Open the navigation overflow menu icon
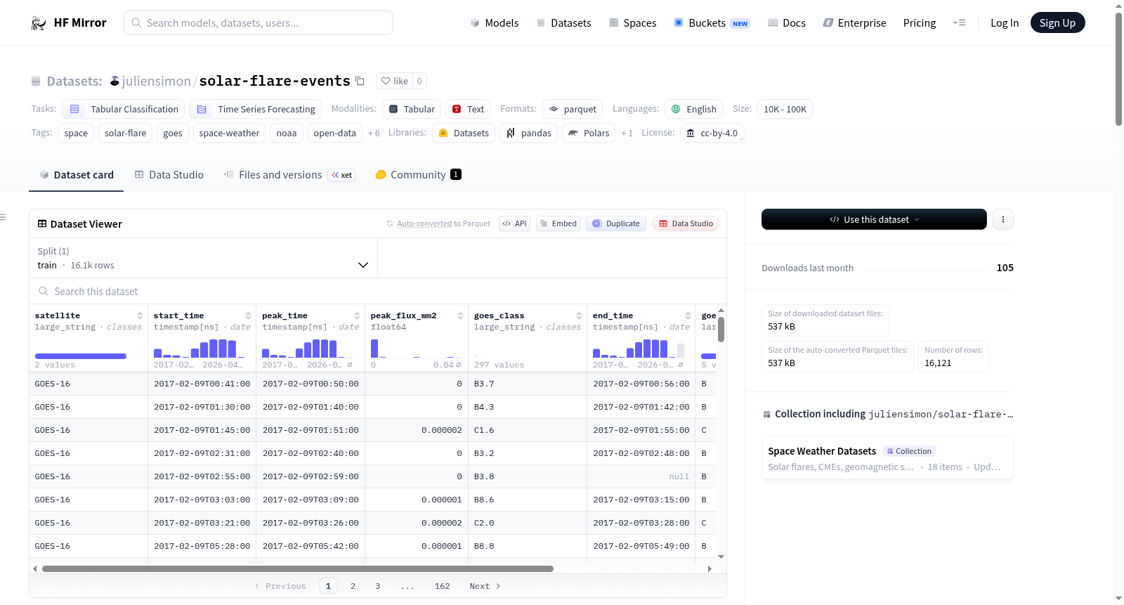1124x605 pixels. [959, 22]
